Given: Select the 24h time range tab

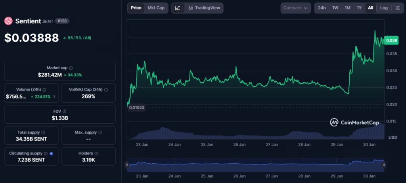Looking at the screenshot, I should click(x=322, y=8).
